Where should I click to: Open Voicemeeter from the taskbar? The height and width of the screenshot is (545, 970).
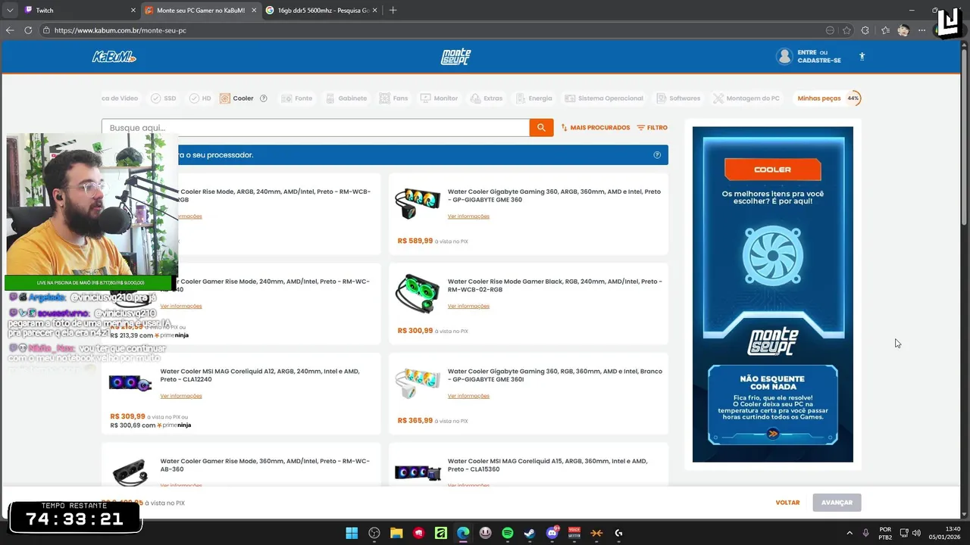(574, 533)
